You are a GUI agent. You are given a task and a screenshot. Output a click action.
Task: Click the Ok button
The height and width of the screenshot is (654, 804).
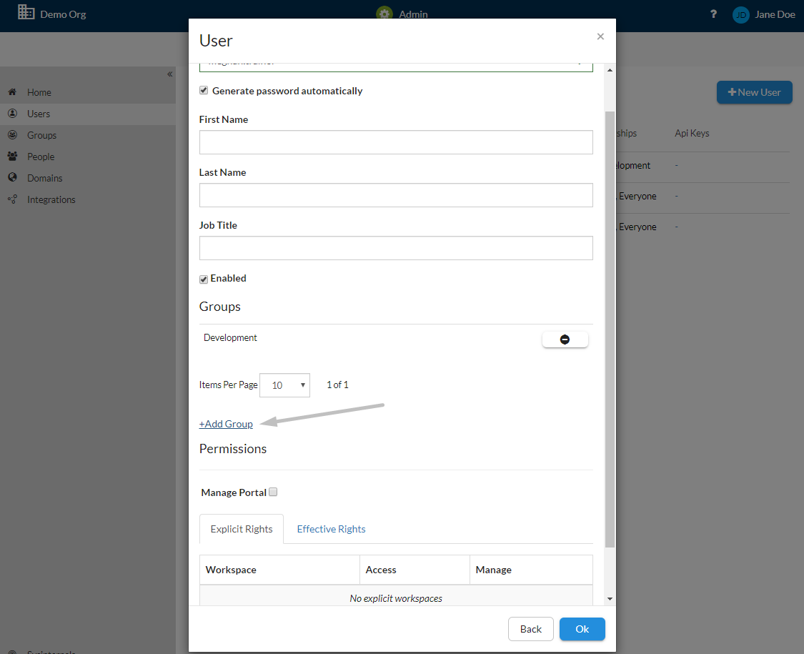coord(582,629)
